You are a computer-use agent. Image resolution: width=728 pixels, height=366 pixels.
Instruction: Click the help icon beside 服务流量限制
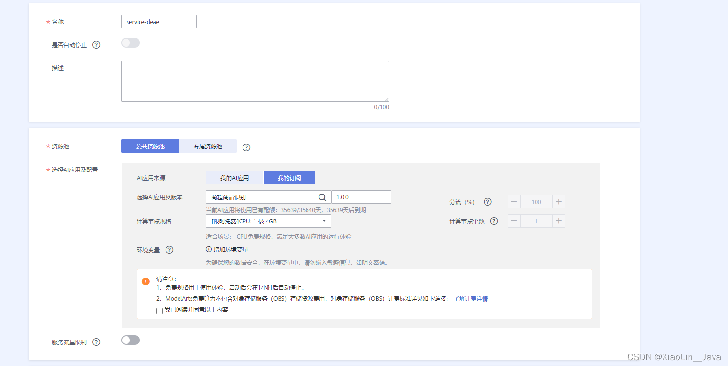pos(96,342)
